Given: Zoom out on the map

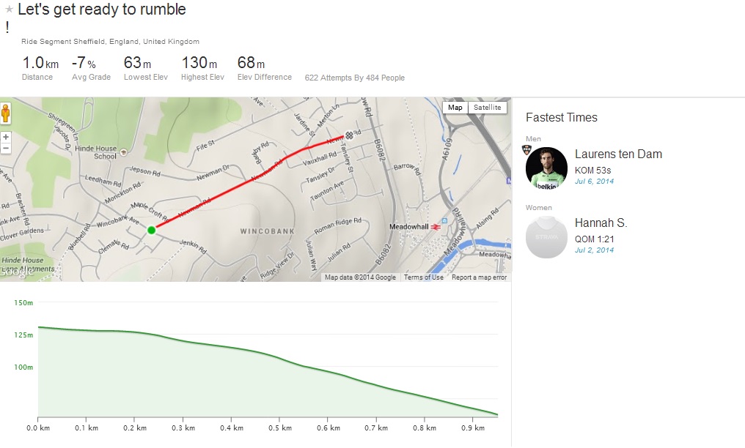Looking at the screenshot, I should click(x=6, y=148).
